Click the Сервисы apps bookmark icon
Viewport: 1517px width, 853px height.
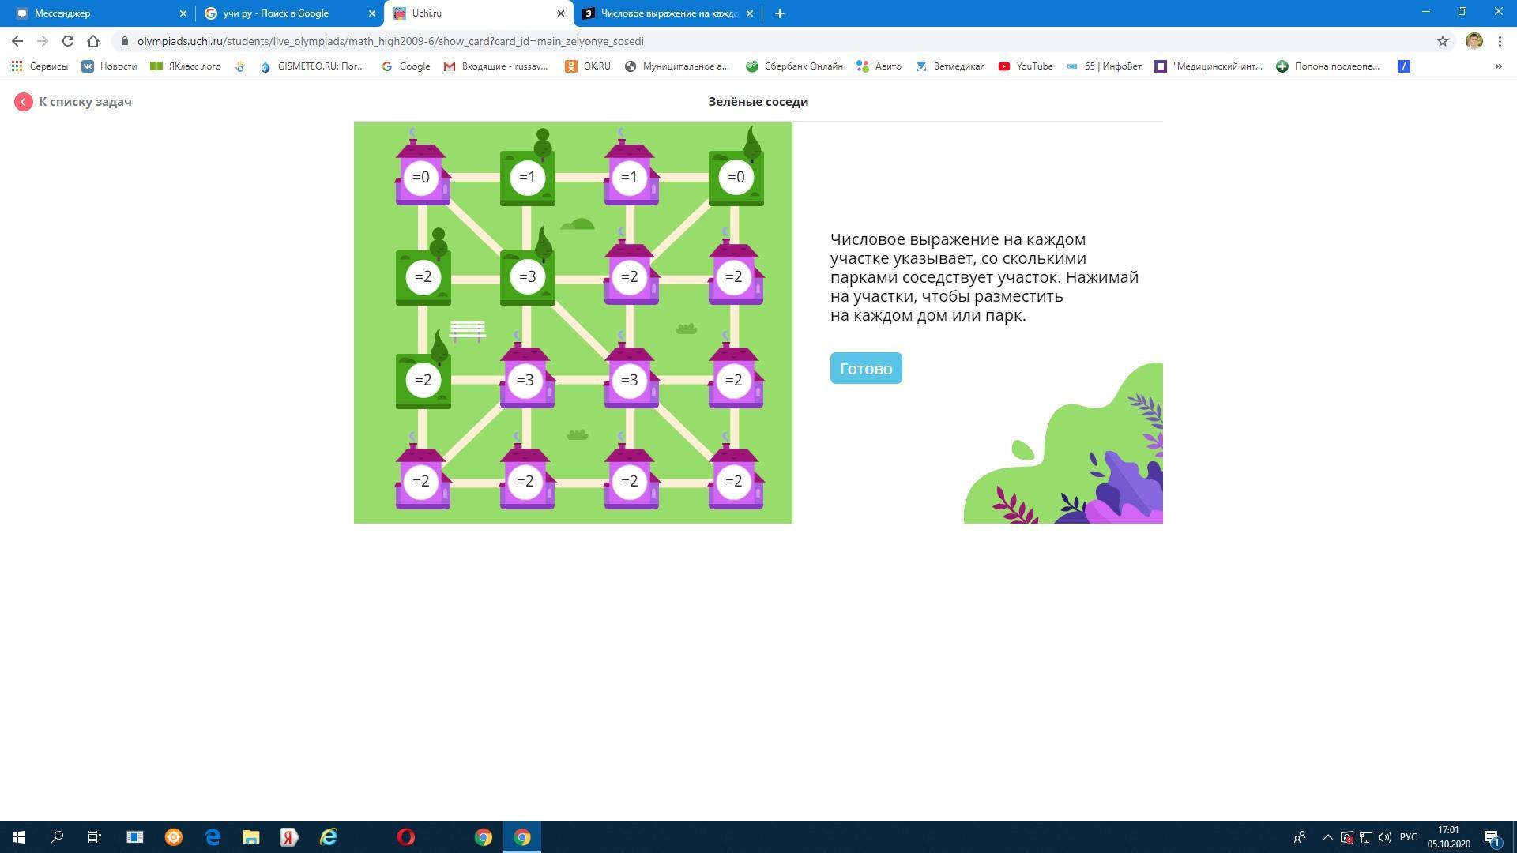coord(17,66)
